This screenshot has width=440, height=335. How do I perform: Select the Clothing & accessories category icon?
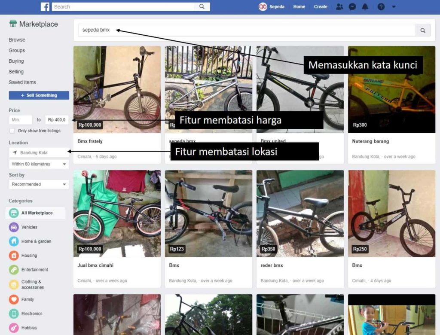pos(13,284)
